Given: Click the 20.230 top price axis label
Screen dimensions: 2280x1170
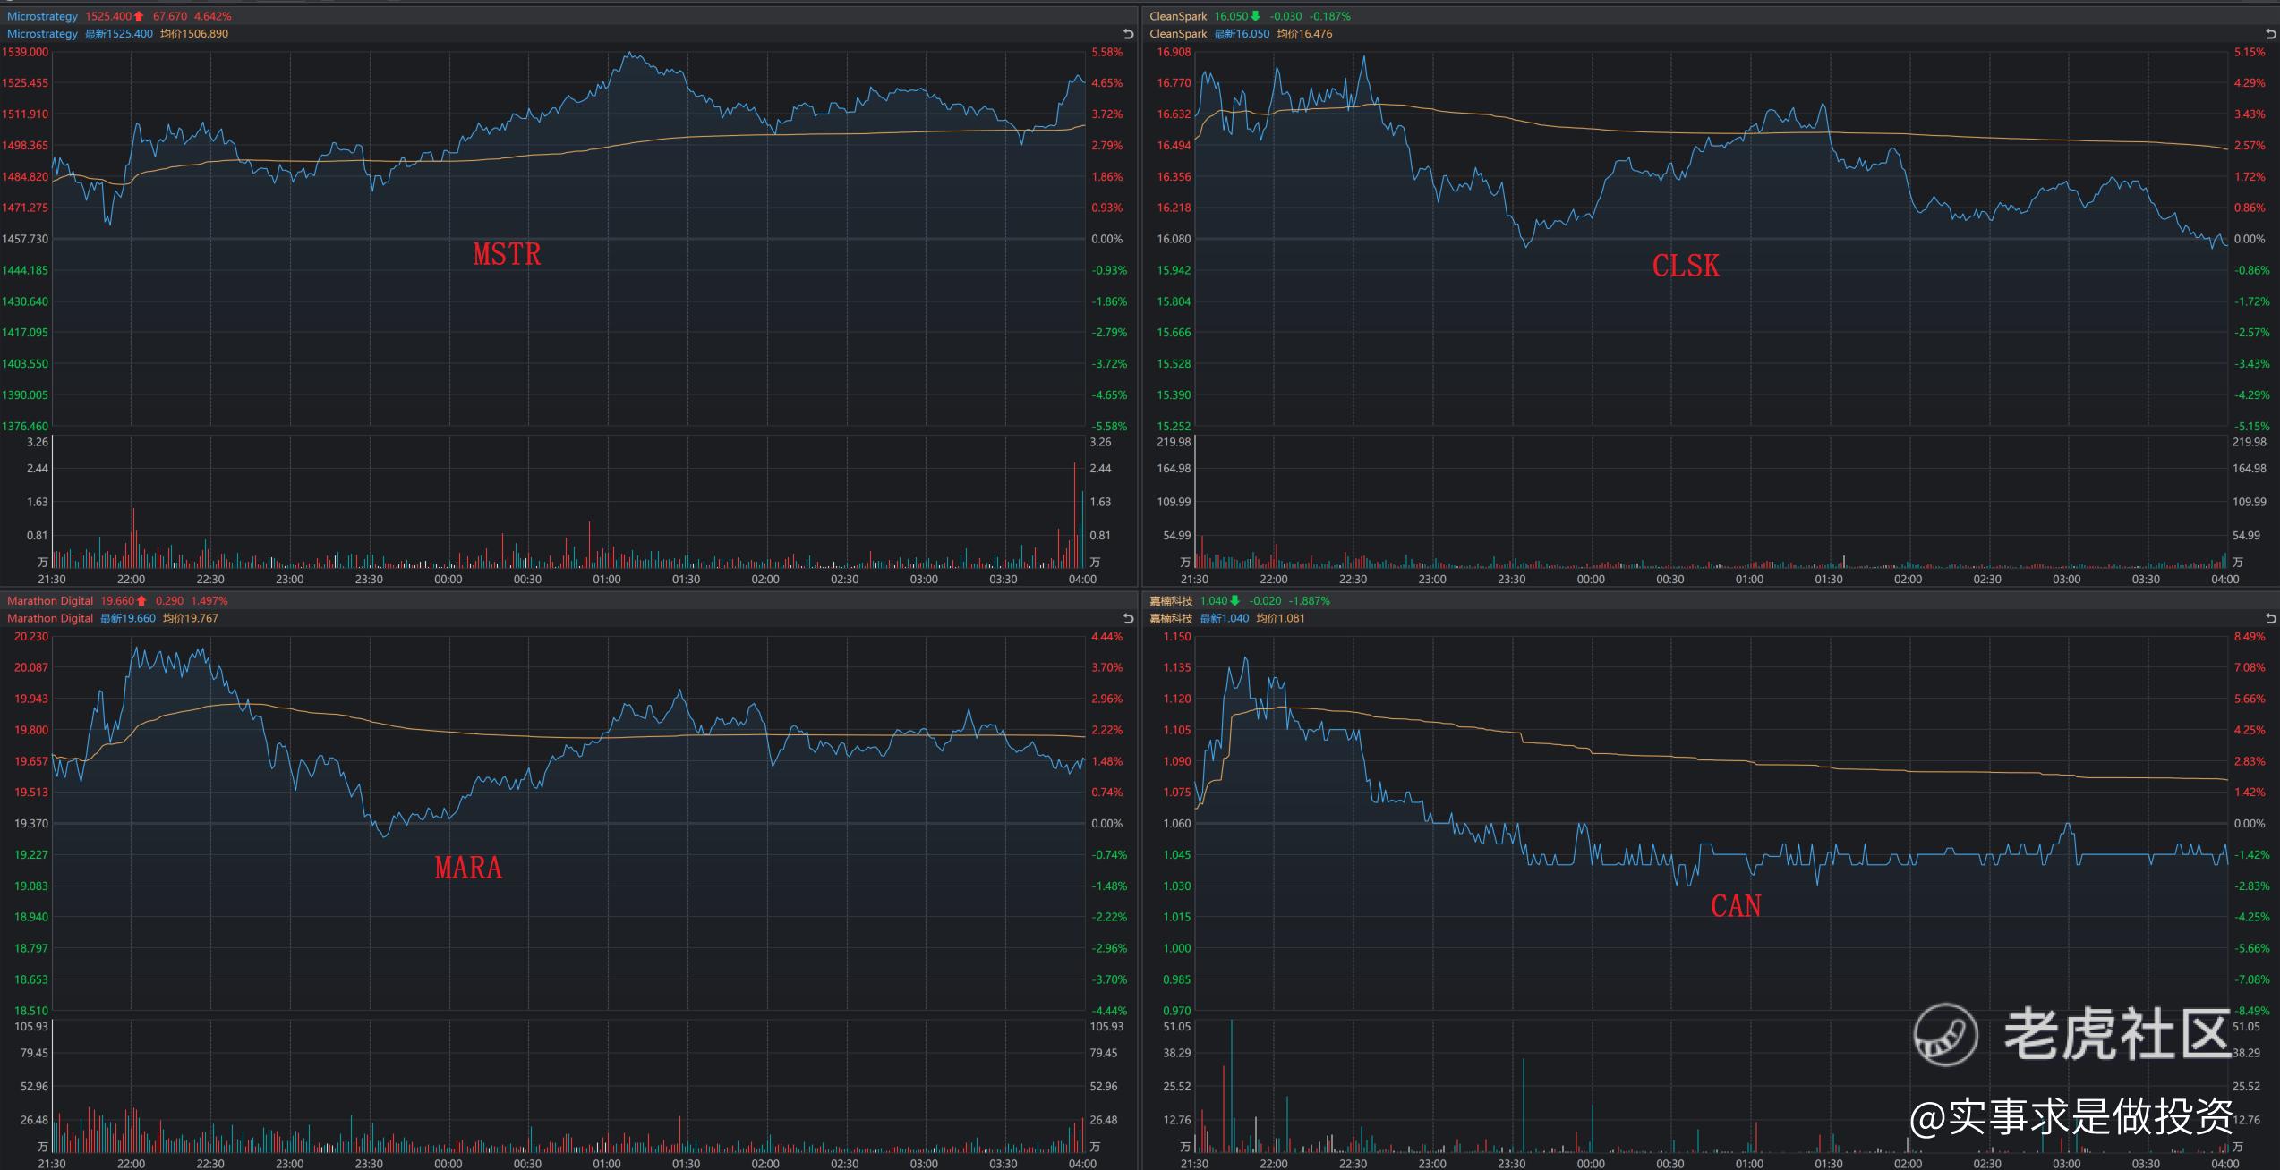Looking at the screenshot, I should click(31, 637).
